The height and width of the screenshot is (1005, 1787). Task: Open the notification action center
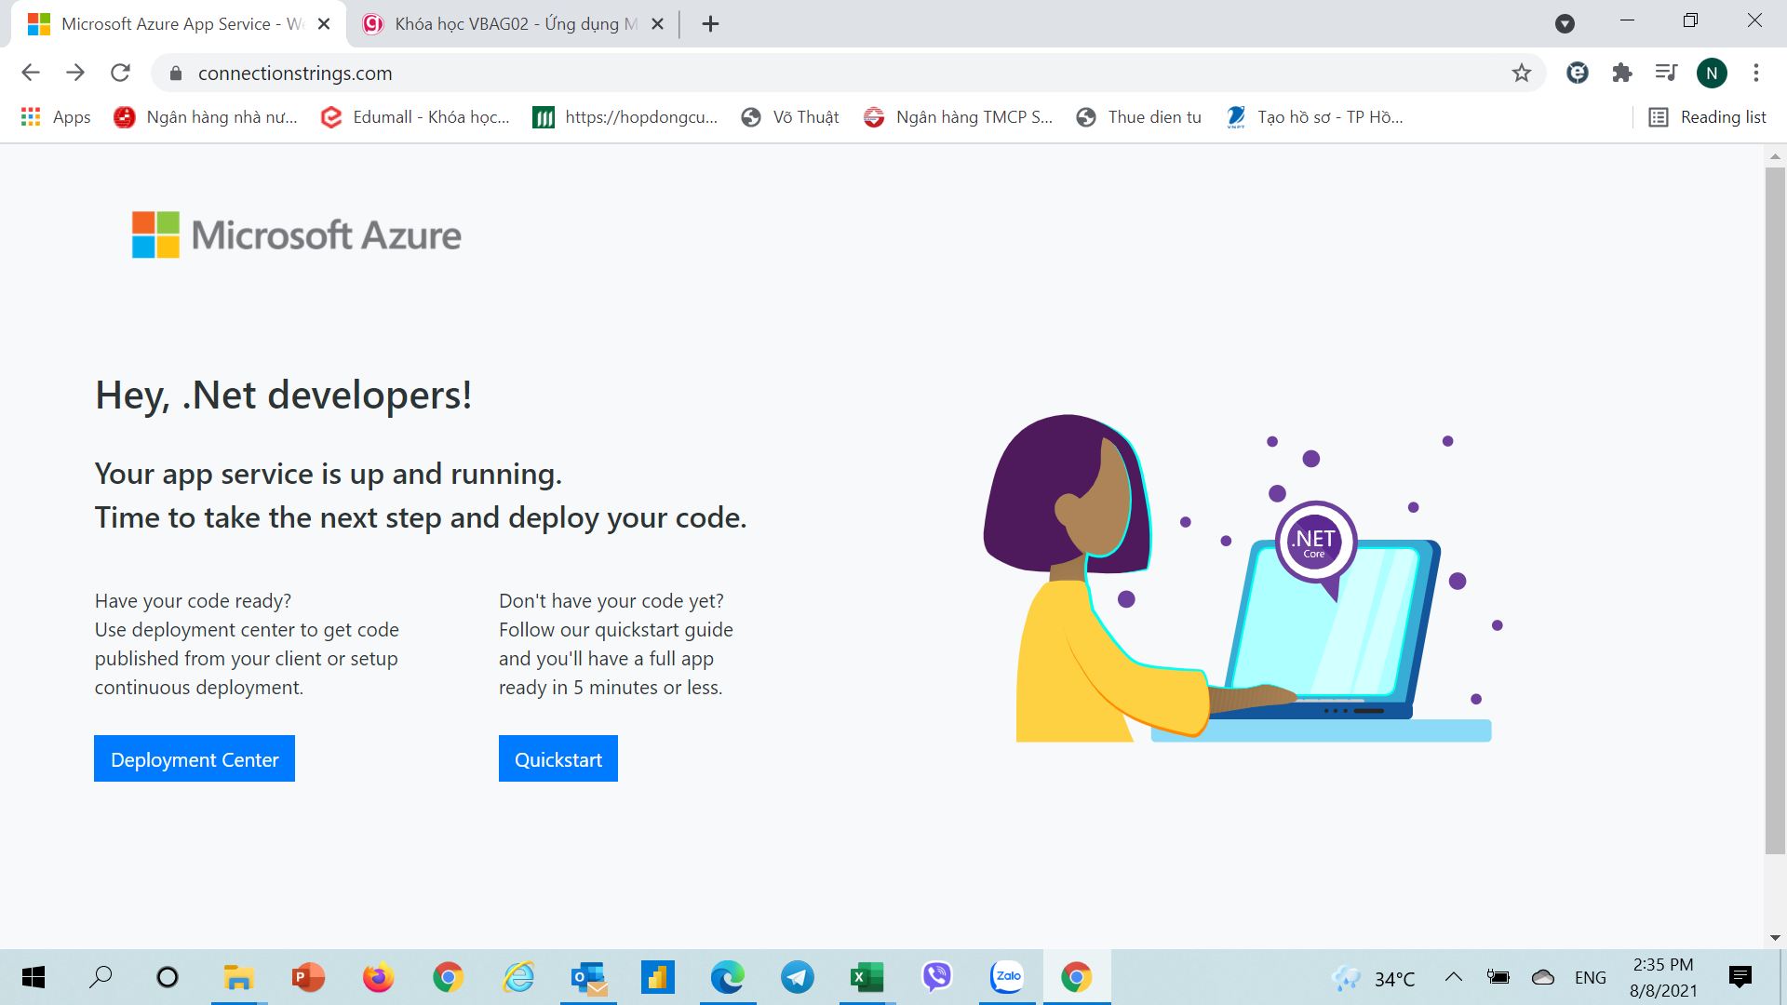point(1740,977)
